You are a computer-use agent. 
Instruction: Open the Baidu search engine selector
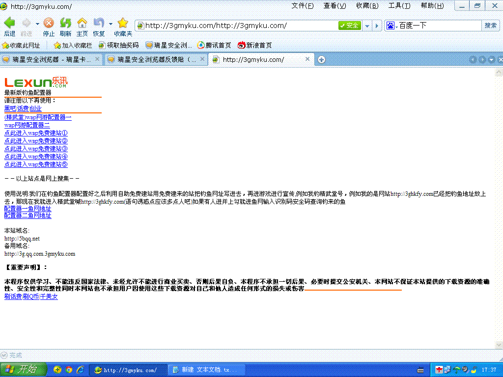tap(392, 26)
